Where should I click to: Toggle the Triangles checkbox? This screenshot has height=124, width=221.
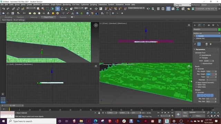200,58
